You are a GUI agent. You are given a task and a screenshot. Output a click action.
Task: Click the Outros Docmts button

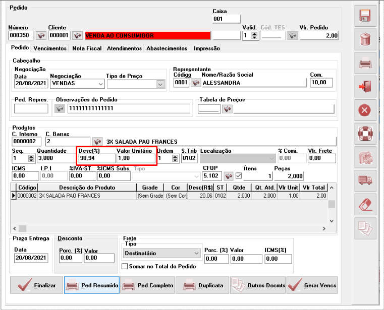point(258,285)
